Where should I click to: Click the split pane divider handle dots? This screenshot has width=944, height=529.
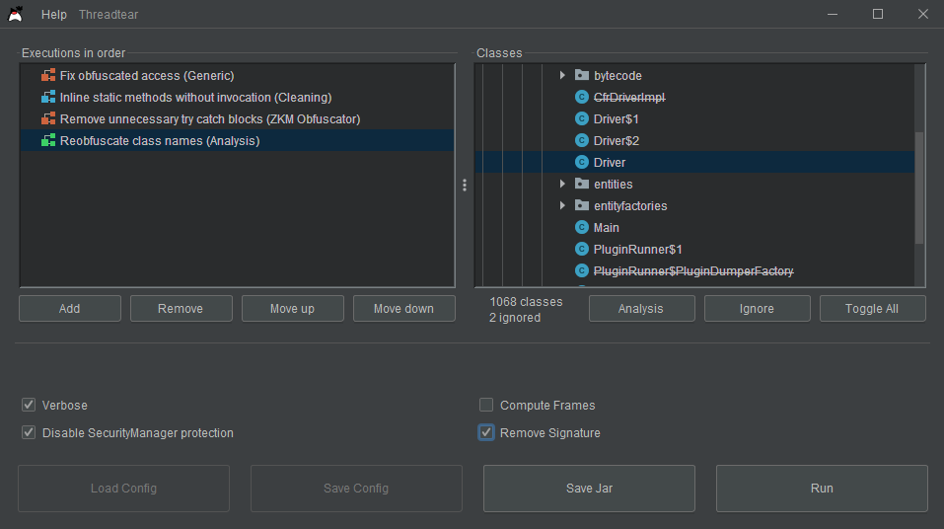point(465,185)
